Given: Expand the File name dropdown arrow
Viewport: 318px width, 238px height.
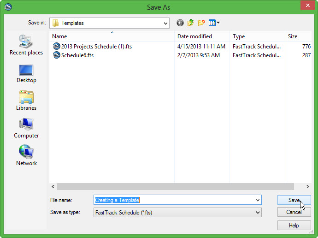Looking at the screenshot, I should [x=257, y=200].
